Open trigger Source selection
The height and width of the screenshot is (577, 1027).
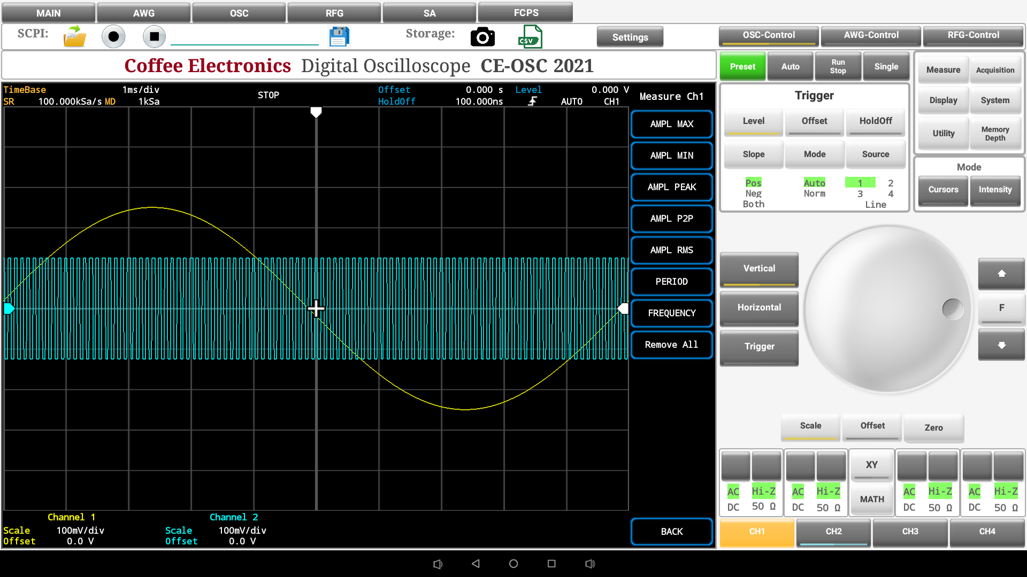coord(875,154)
